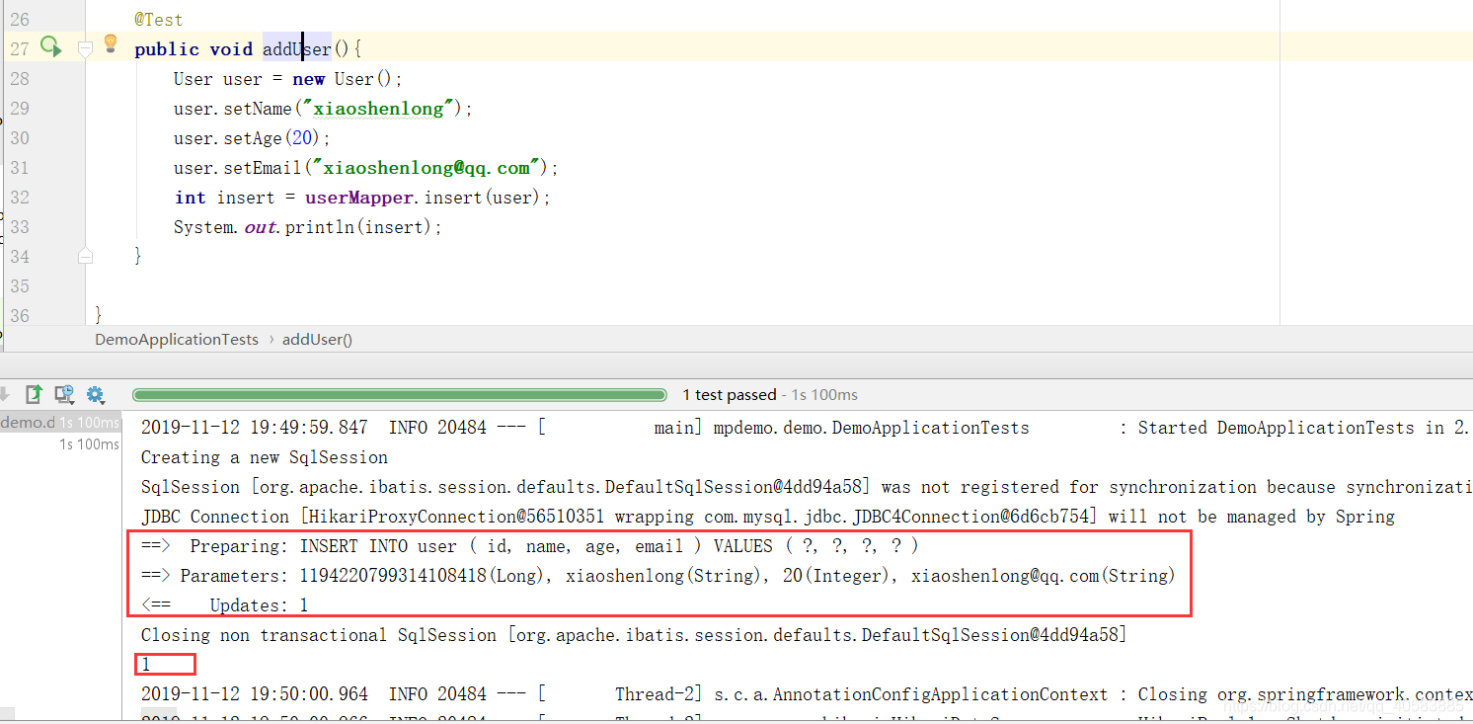Screen dimensions: 1473x724
Task: Click line number 27 in the gutter
Action: [20, 48]
